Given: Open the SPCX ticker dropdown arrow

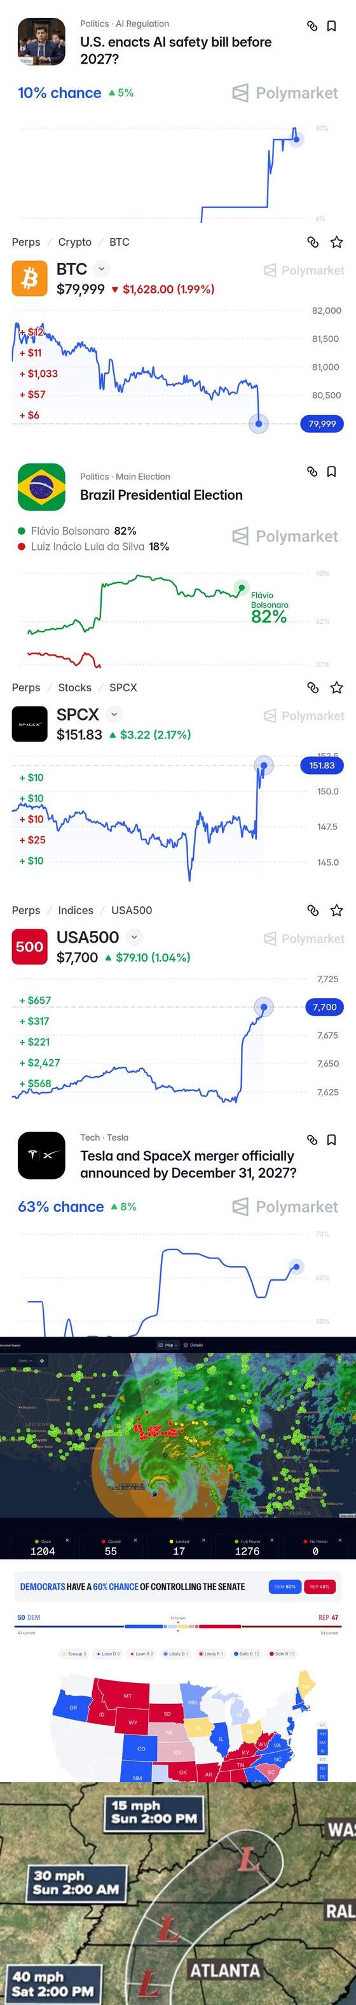Looking at the screenshot, I should click(x=114, y=714).
